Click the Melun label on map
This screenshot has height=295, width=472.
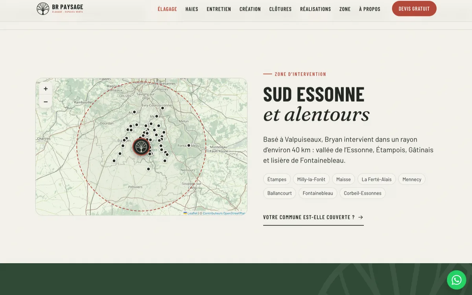coord(184,121)
